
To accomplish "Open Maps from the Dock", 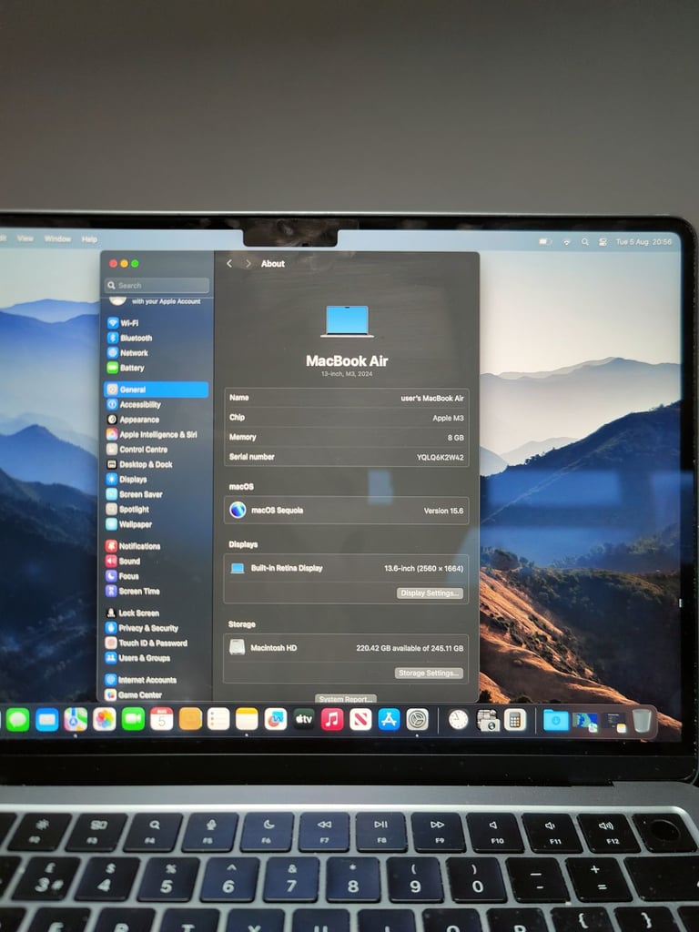I will click(76, 720).
